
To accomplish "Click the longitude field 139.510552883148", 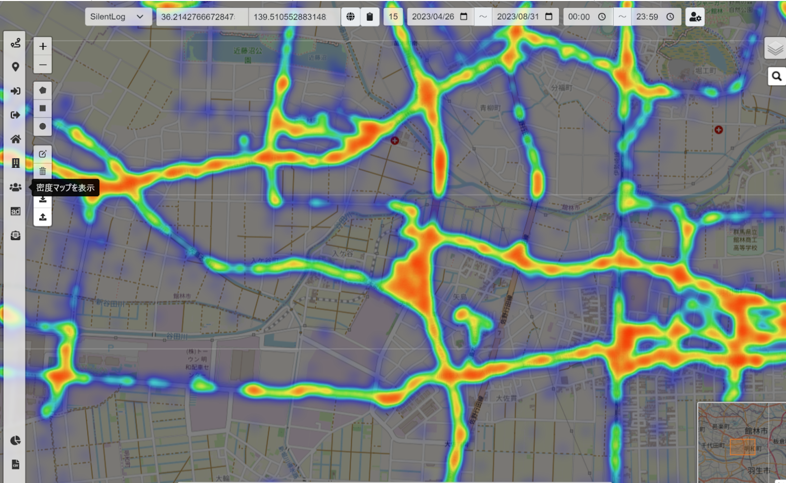I will (294, 16).
